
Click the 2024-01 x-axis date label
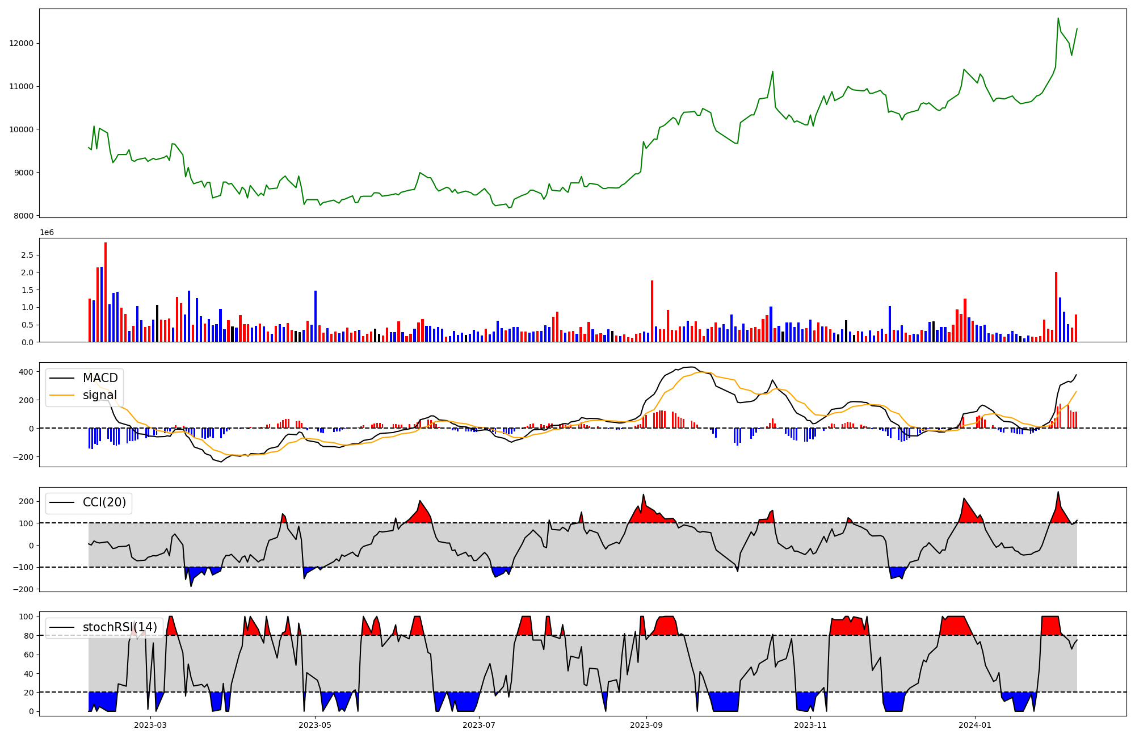pos(975,725)
